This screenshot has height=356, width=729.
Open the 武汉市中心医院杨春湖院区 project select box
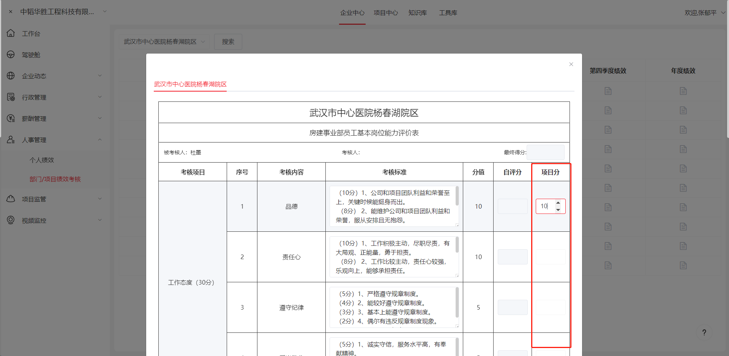tap(164, 41)
